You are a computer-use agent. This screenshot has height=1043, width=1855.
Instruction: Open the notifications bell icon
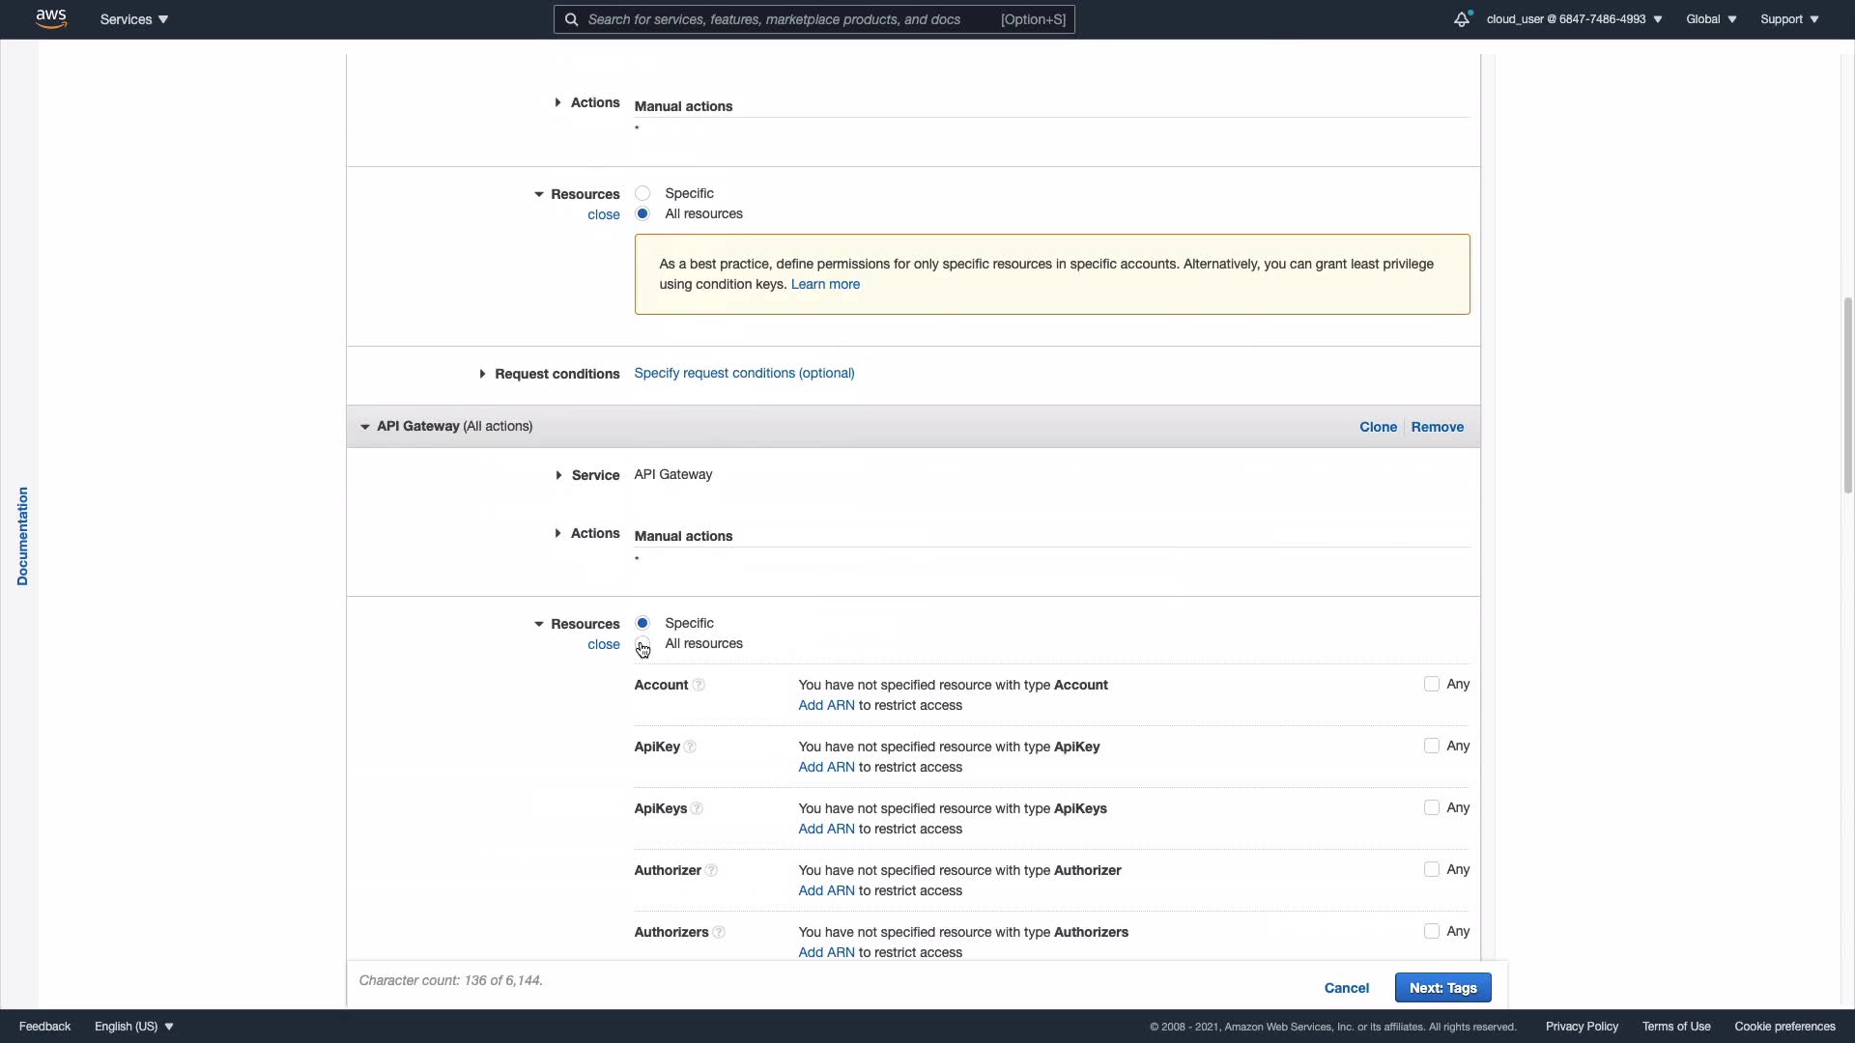point(1461,19)
